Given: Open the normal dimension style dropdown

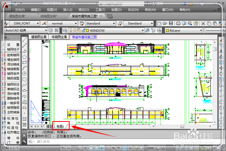Looking at the screenshot, I should (x=76, y=23).
